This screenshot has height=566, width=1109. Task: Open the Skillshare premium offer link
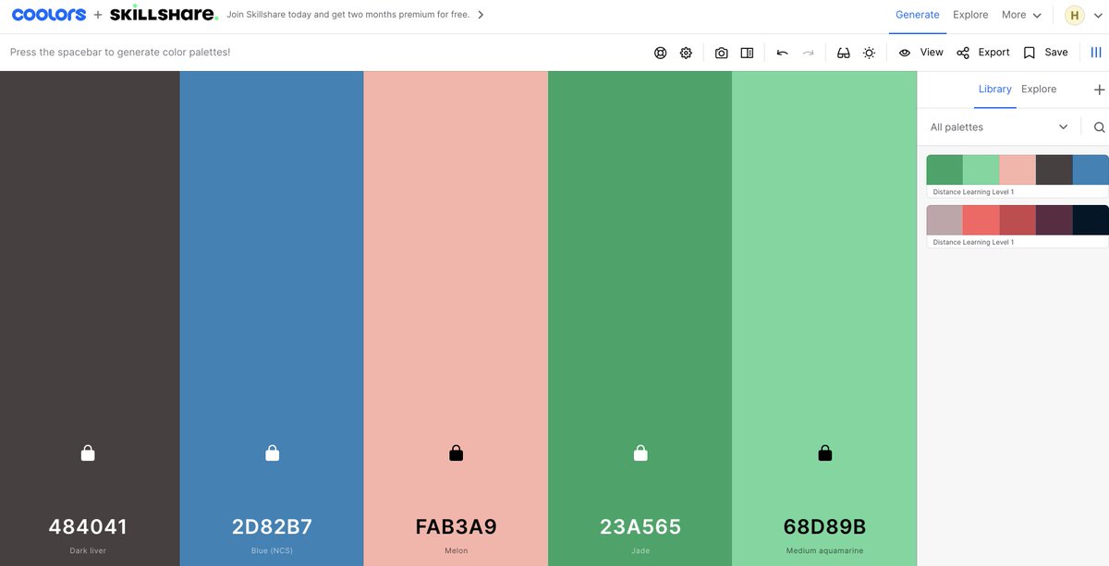(347, 15)
